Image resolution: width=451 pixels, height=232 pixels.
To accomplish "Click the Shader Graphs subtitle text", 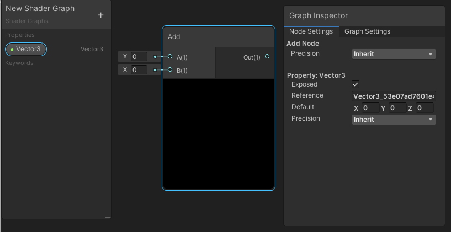I will (27, 21).
